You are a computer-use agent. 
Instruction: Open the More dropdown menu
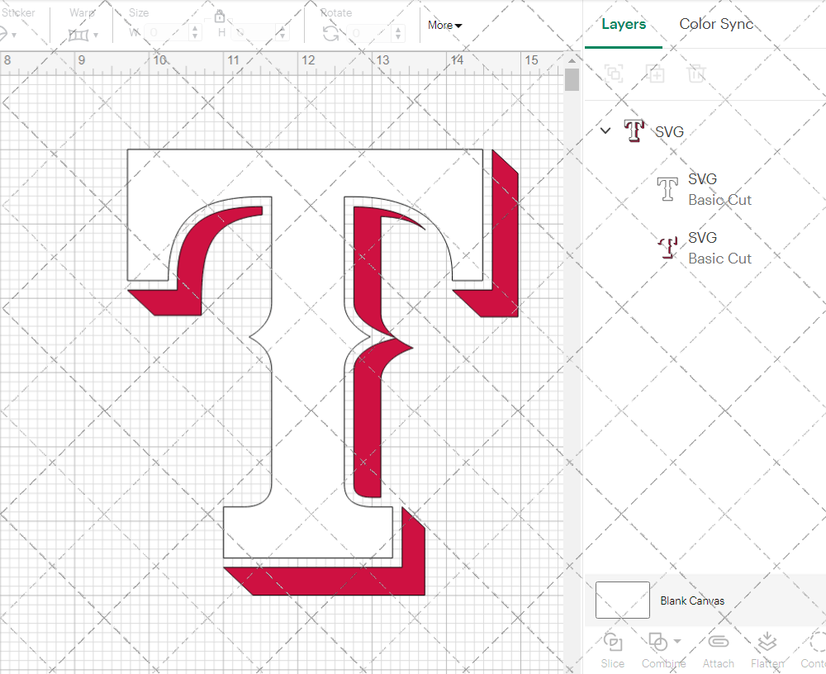click(x=444, y=26)
